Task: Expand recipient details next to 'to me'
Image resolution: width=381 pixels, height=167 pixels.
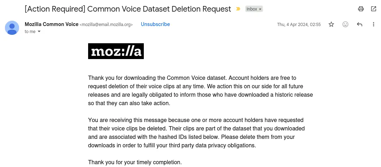Action: pos(39,32)
